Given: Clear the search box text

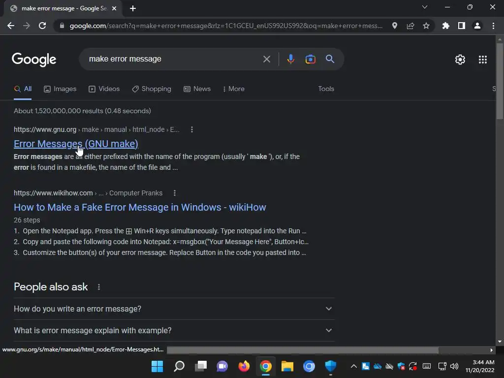Looking at the screenshot, I should [266, 59].
